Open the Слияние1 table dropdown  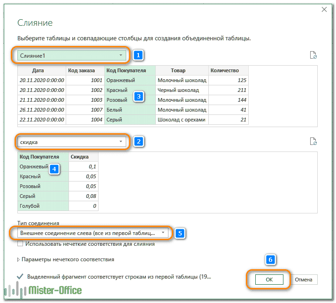coord(72,56)
